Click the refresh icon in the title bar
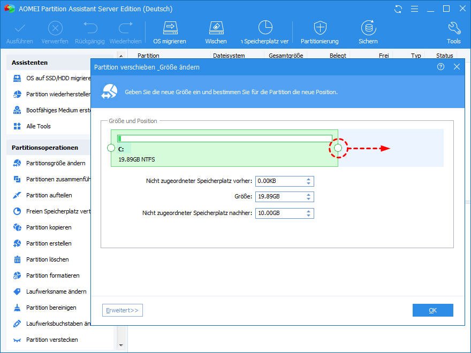The image size is (471, 353). click(x=398, y=9)
